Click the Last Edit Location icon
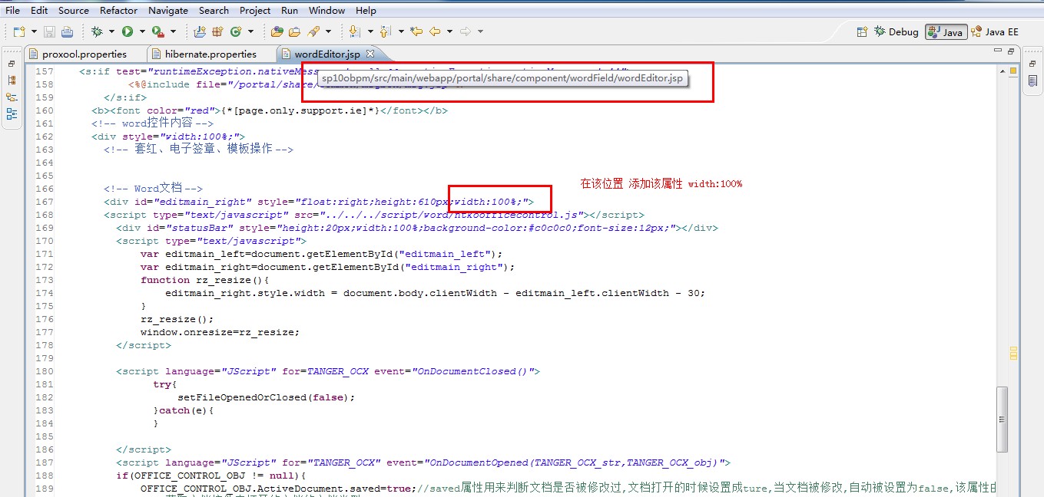Viewport: 1044px width, 497px height. click(x=416, y=31)
